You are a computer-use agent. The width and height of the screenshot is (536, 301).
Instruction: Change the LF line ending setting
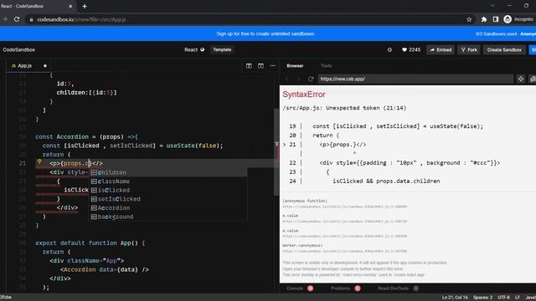tap(518, 298)
